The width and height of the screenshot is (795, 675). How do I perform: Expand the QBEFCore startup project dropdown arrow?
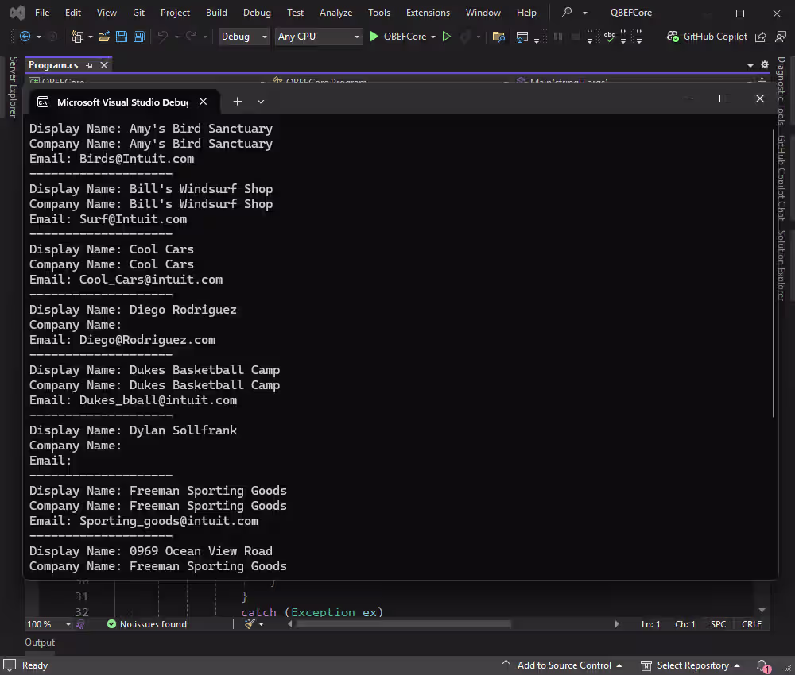point(433,37)
